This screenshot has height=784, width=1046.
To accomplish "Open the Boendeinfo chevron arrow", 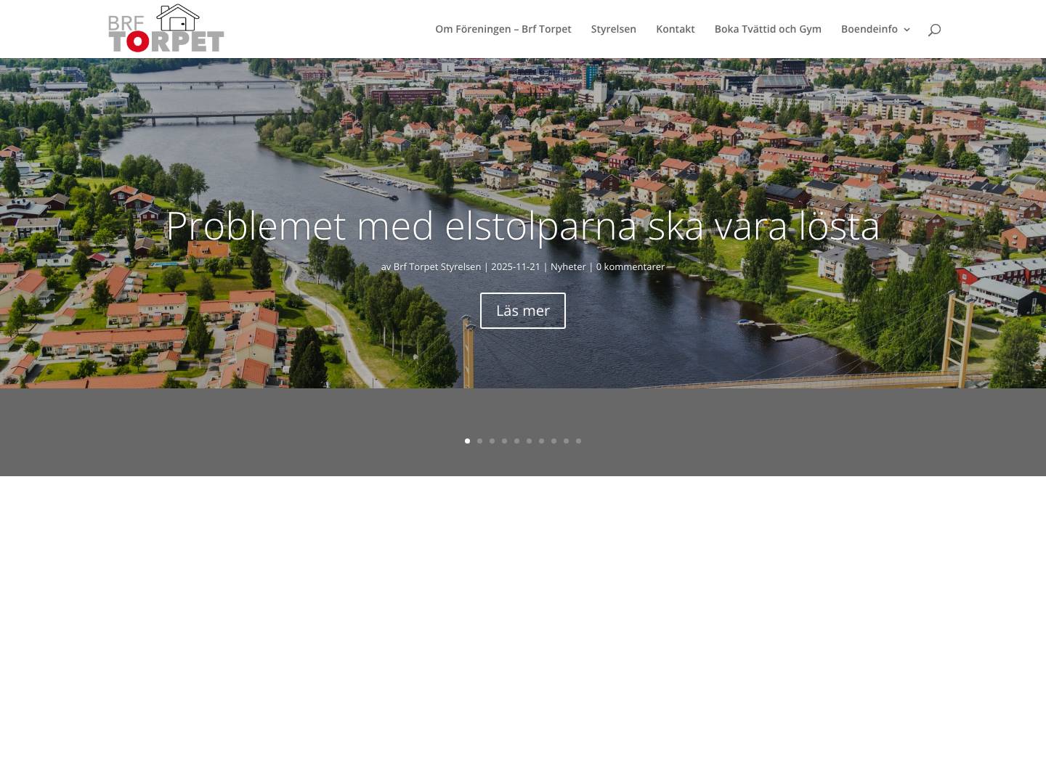I will click(x=907, y=30).
